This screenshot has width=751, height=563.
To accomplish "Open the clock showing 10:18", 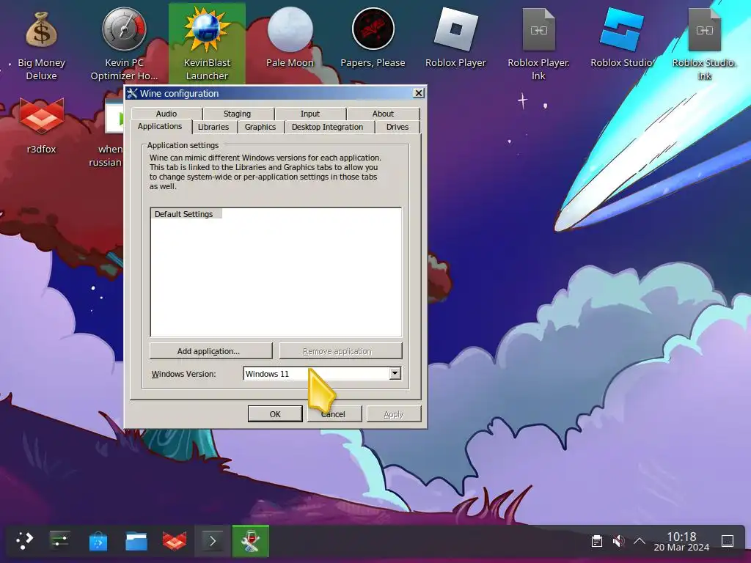I will (x=681, y=541).
